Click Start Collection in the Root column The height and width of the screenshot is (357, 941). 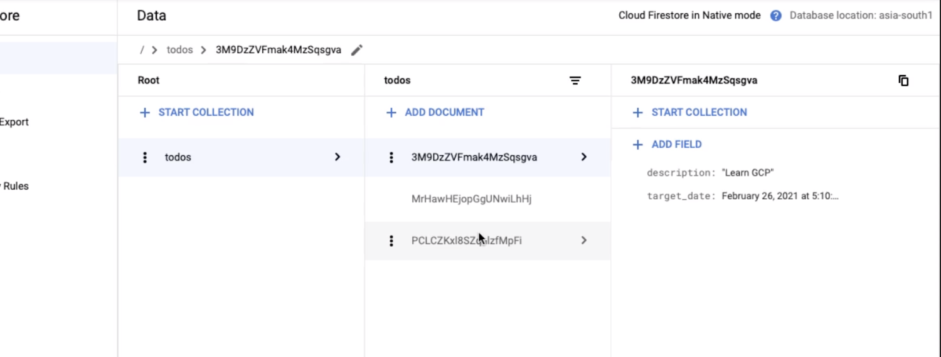point(196,113)
